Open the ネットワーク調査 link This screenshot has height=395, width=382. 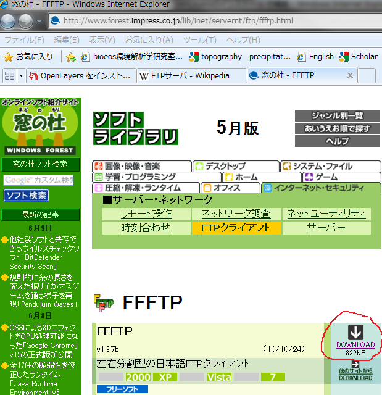(x=236, y=214)
